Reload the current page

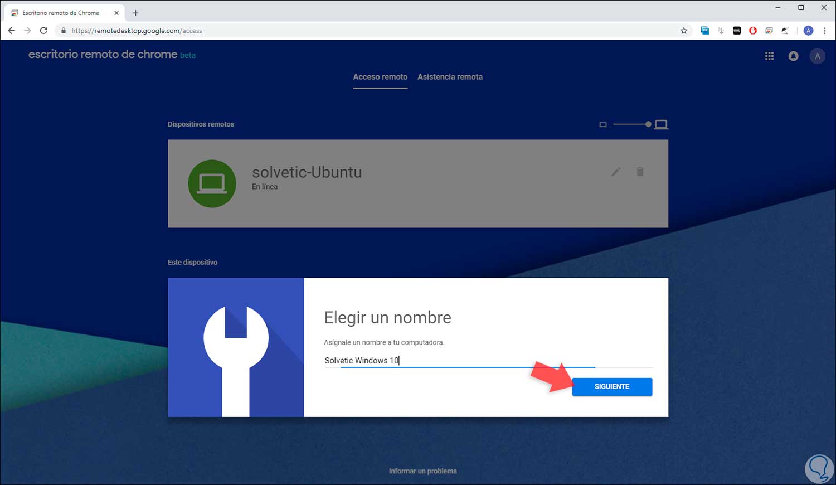[43, 31]
